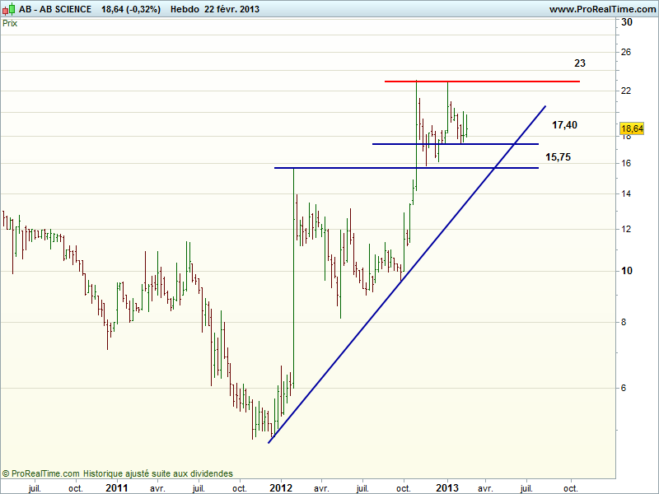Viewport: 659px width, 494px height.
Task: Click the 17,40 annotation label
Action: click(564, 125)
